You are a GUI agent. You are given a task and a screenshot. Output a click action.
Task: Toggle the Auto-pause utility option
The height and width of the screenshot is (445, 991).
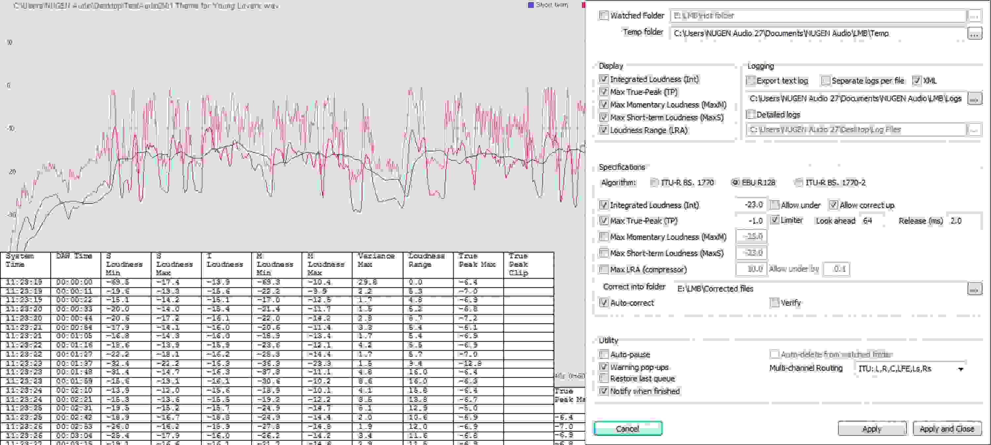(604, 354)
